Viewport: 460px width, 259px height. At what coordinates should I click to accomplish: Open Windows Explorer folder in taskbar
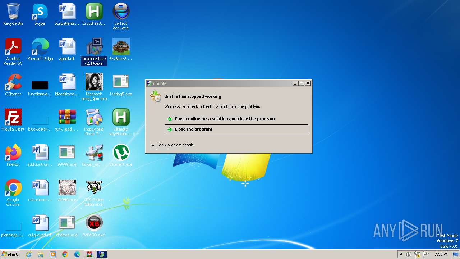pos(41,254)
